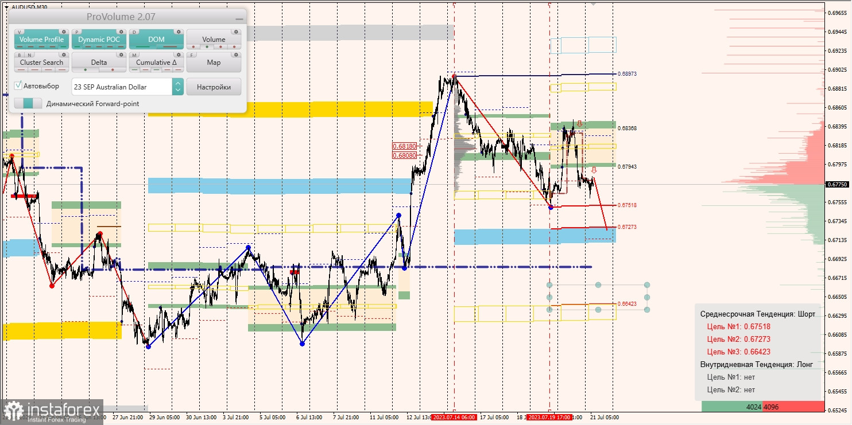Screen dimensions: 852x425
Task: Click the AUDUSD,M30 chart menu arrow
Action: pyautogui.click(x=6, y=7)
